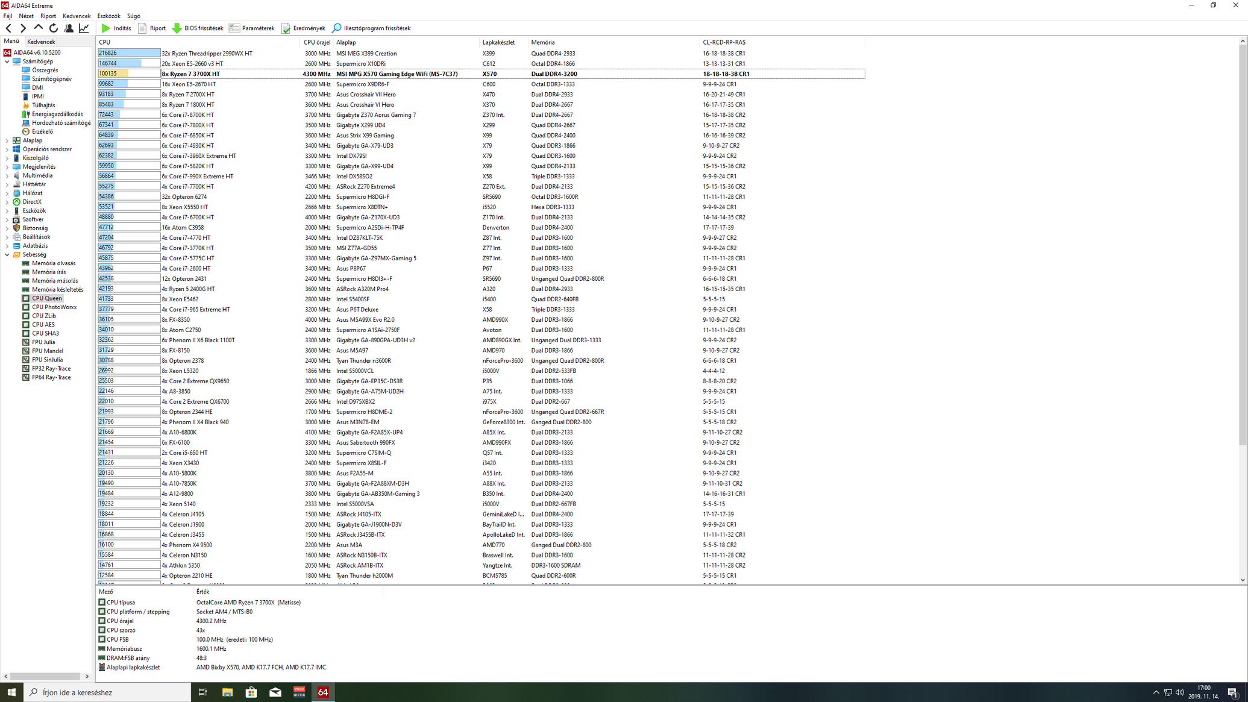Switch to the Kedvencek tab

click(41, 42)
